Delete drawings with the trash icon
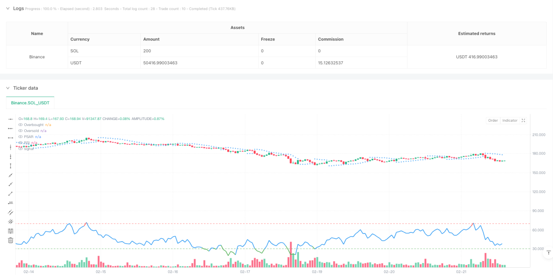The width and height of the screenshot is (553, 277). coord(11,240)
